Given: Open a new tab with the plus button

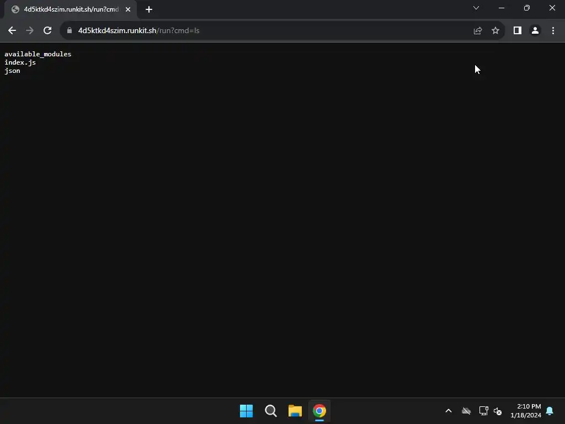Looking at the screenshot, I should 149,9.
